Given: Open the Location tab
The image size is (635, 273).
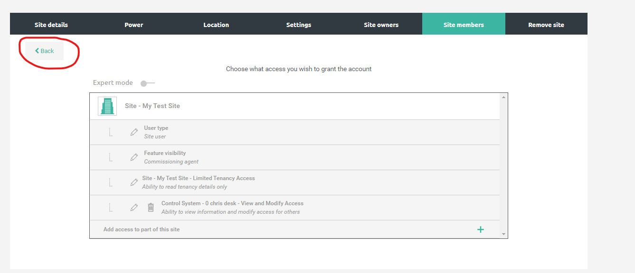Looking at the screenshot, I should [216, 25].
